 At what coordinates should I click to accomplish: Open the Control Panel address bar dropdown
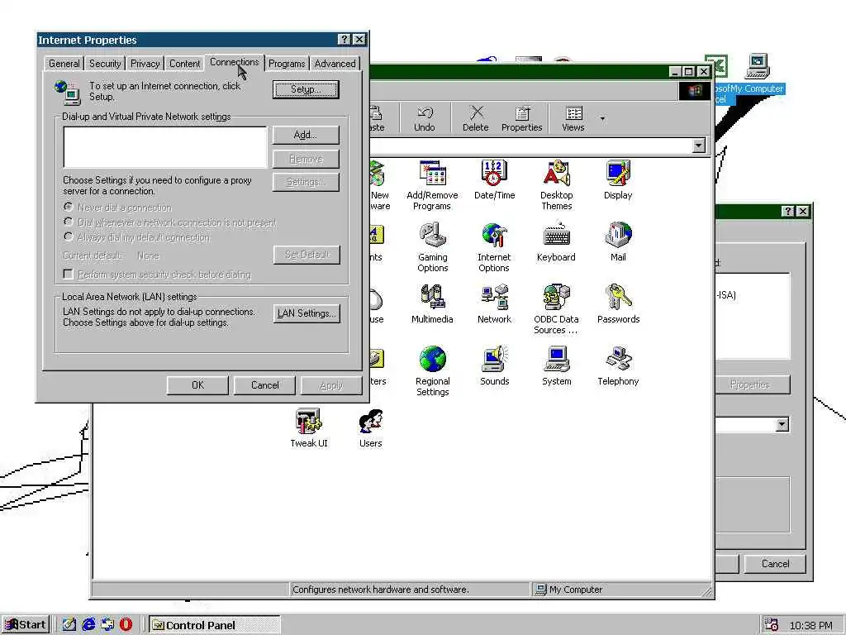tap(699, 146)
